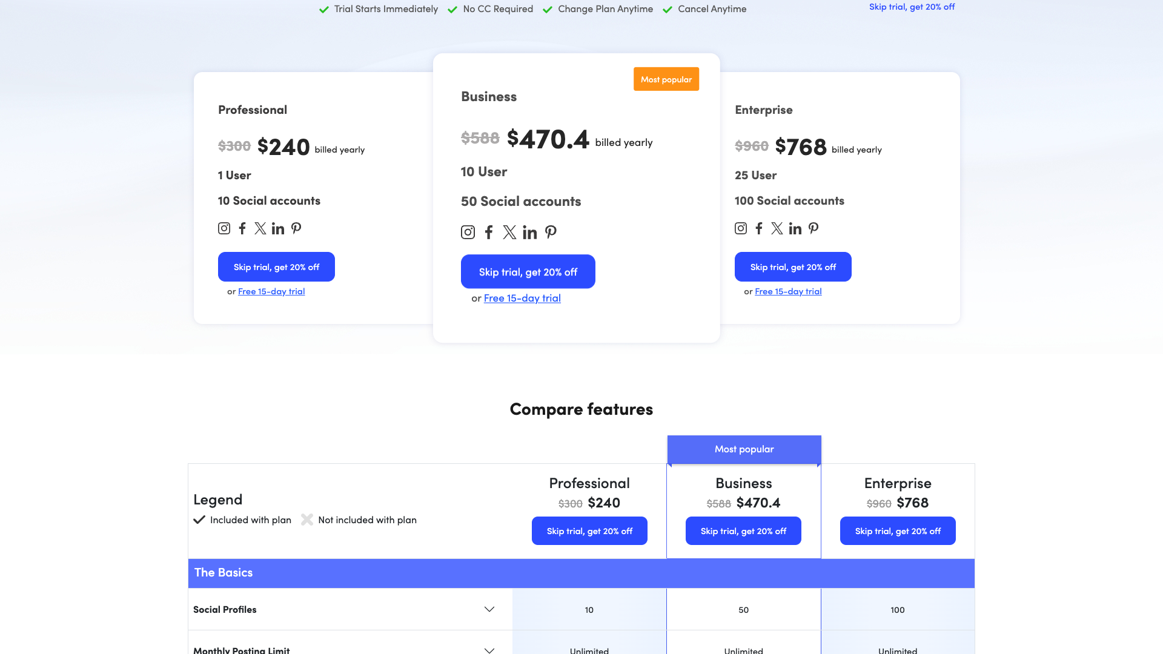This screenshot has width=1163, height=654.
Task: Click the X (Twitter) icon in Enterprise card
Action: [x=777, y=228]
